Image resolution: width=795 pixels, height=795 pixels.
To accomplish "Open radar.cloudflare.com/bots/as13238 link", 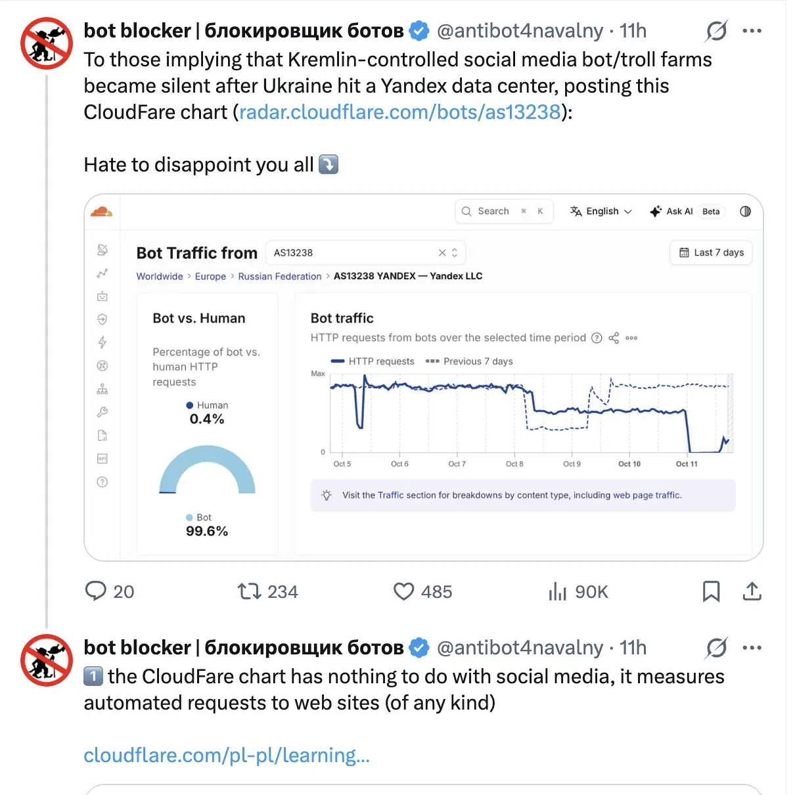I will pyautogui.click(x=399, y=112).
